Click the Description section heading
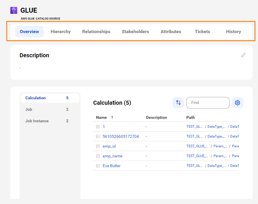The width and height of the screenshot is (258, 204). [35, 55]
